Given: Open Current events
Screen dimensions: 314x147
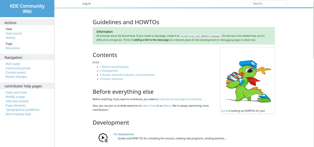Looking at the screenshot, I should click(x=16, y=73).
